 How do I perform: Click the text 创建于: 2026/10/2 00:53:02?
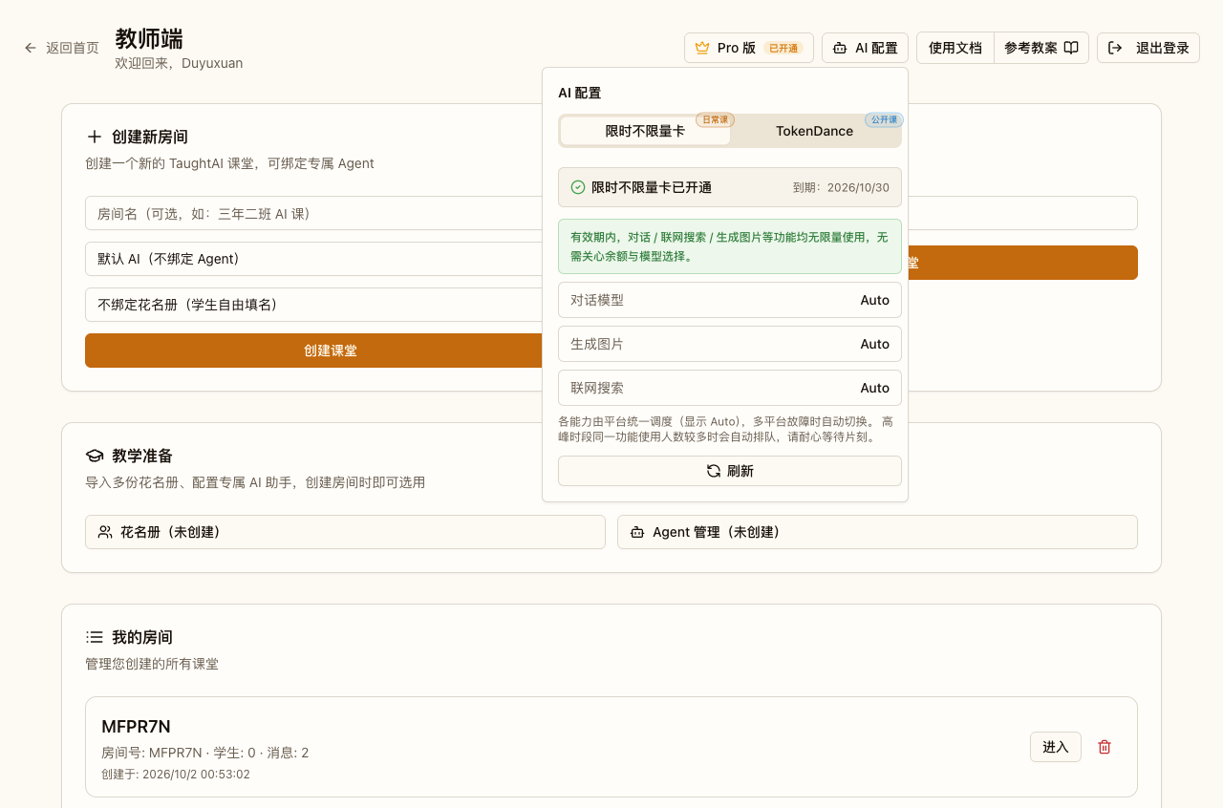click(176, 775)
